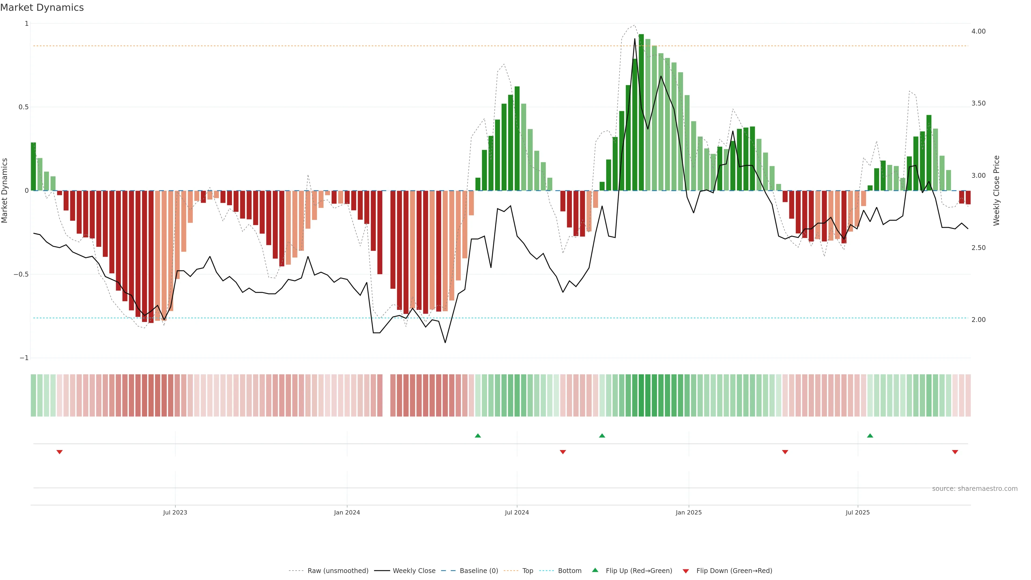This screenshot has width=1031, height=580.
Task: Click the Flip Up legend triangle icon
Action: pos(595,570)
